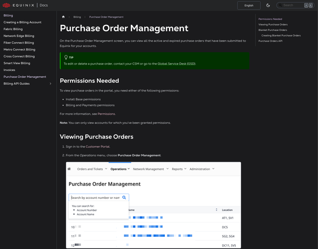Go to Fabric Billing page
Viewport: 318px width, 249px height.
[x=13, y=29]
